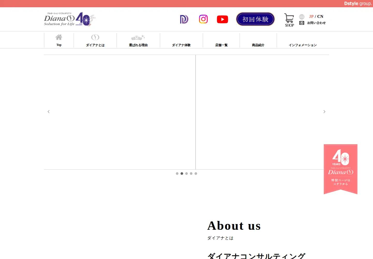Click the About us heading

pyautogui.click(x=234, y=226)
